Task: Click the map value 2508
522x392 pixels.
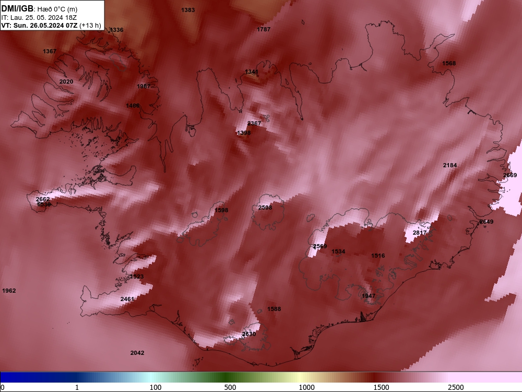Action: (x=265, y=207)
